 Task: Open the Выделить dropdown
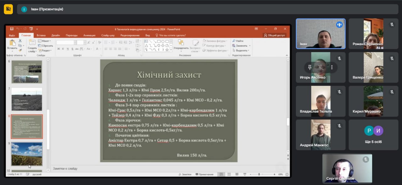point(241,50)
